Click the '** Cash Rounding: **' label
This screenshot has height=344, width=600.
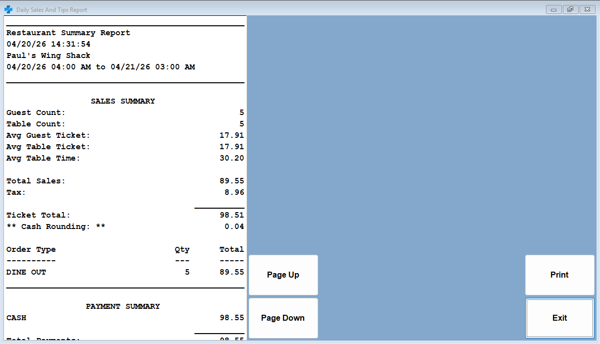point(56,227)
